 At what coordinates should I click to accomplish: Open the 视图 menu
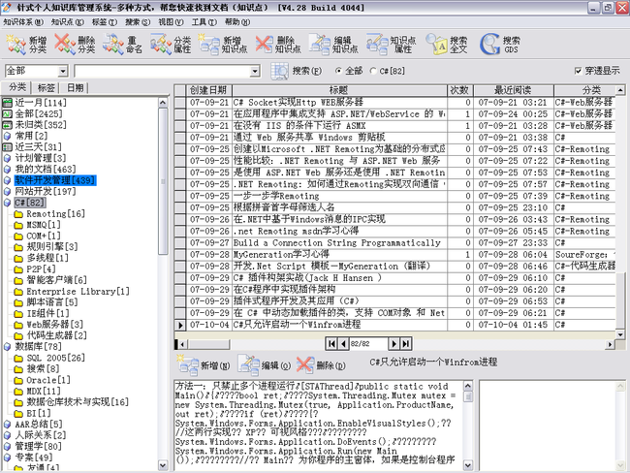(x=171, y=22)
